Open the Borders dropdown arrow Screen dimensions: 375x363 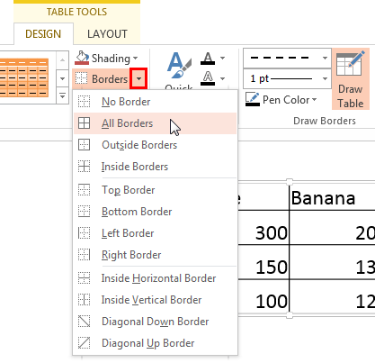pos(138,78)
